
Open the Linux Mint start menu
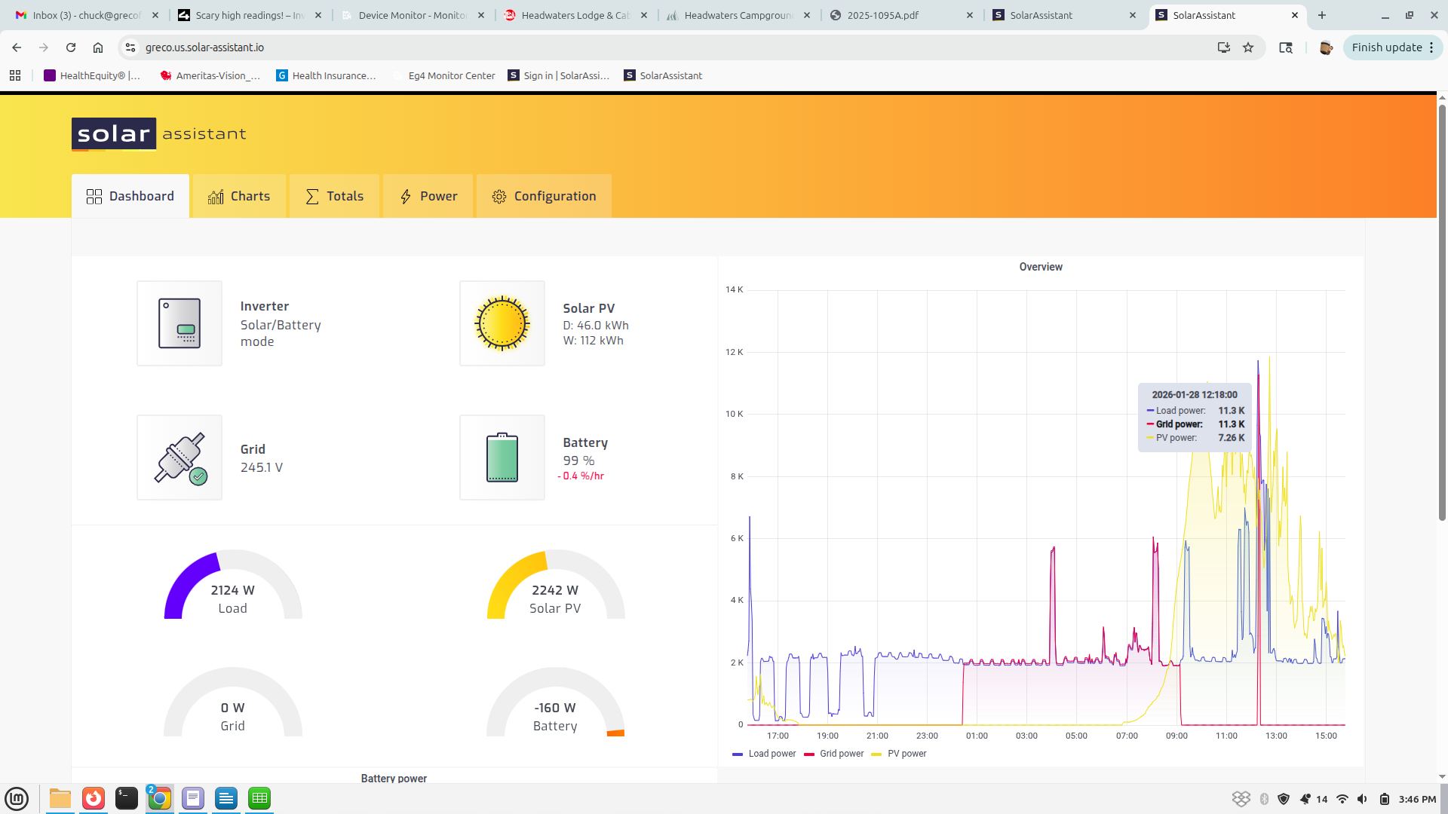(17, 798)
